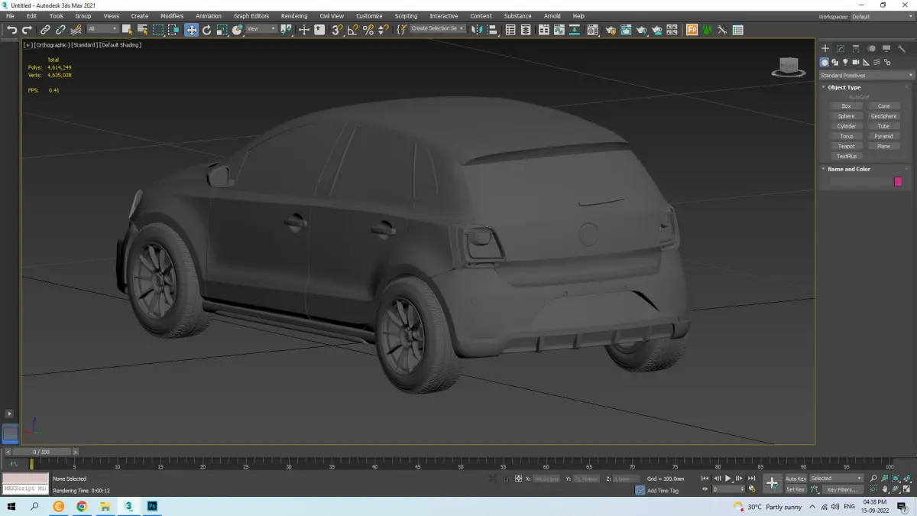Select the Move tool in main toolbar

pos(191,30)
